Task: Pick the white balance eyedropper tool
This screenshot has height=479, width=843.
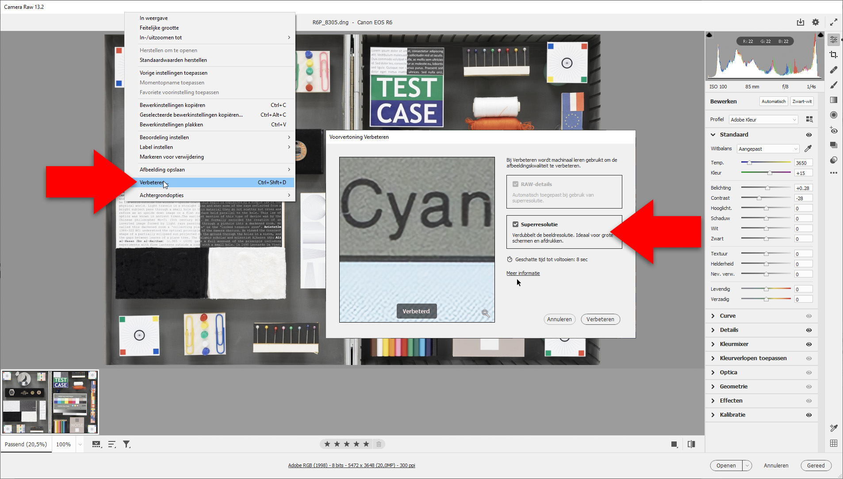Action: coord(808,149)
